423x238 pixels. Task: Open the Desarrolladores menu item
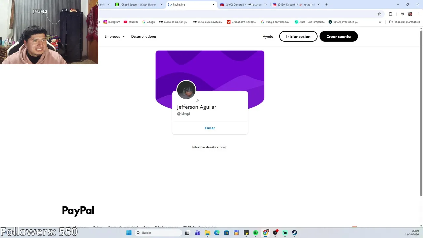click(144, 36)
